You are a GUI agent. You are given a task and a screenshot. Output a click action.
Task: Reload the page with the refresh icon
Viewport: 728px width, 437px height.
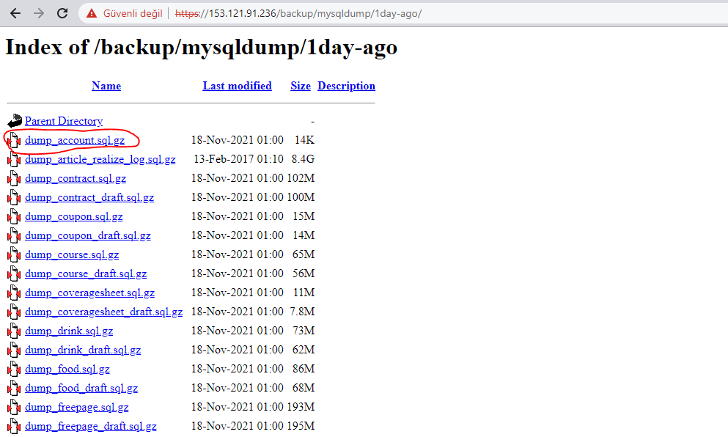pyautogui.click(x=62, y=13)
